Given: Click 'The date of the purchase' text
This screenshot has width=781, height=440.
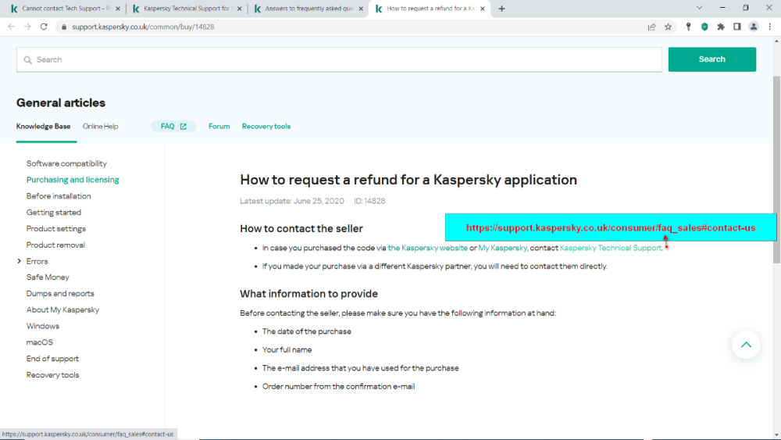Looking at the screenshot, I should (x=307, y=331).
